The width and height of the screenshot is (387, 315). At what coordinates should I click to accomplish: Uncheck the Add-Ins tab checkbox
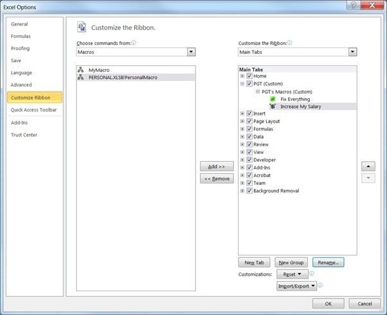pos(249,167)
